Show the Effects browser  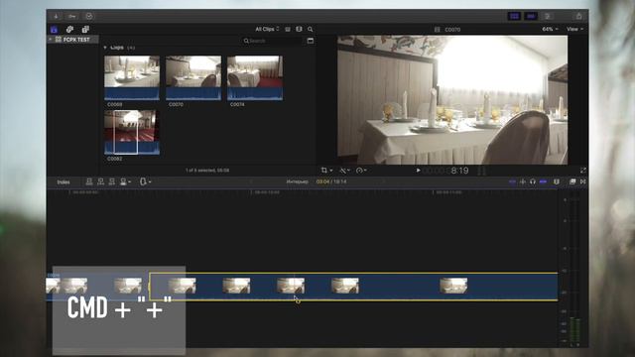[572, 182]
